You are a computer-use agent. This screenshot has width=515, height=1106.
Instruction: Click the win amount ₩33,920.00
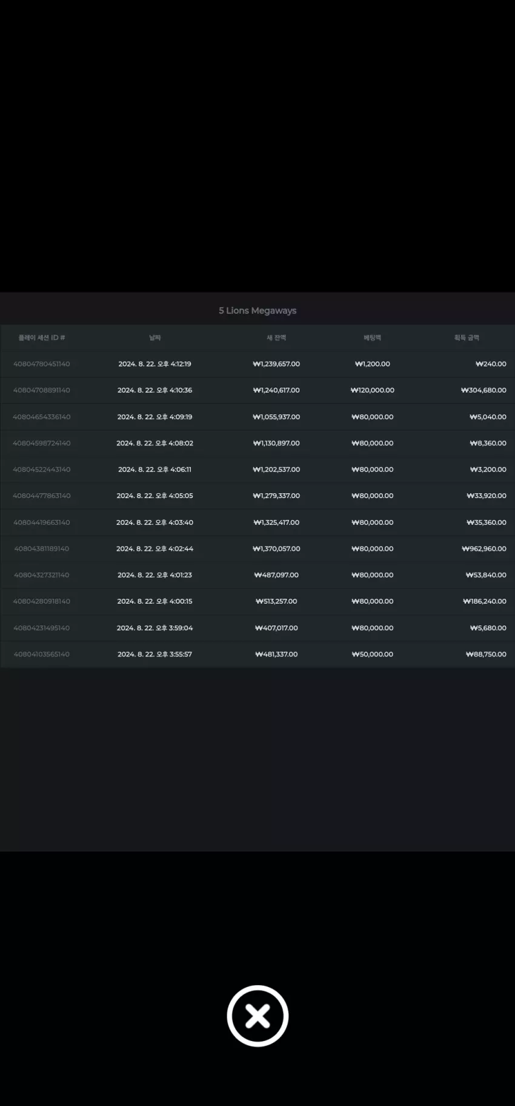[487, 496]
